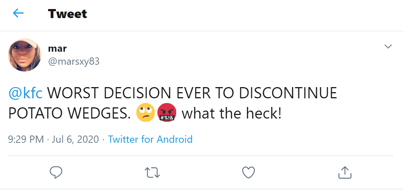Click the 9:29 PM time in the timestamp
The image size is (403, 193).
(26, 139)
